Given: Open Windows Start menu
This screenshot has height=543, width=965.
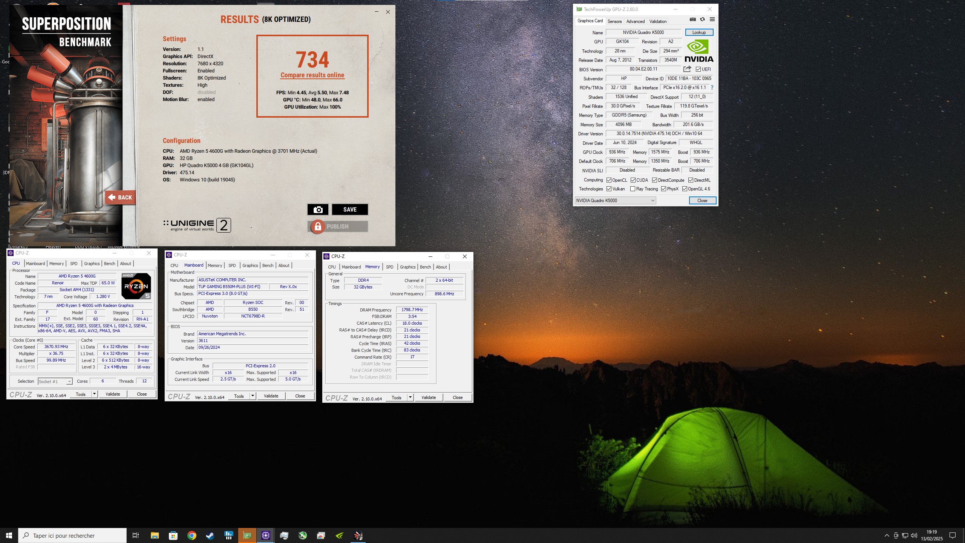Looking at the screenshot, I should (9, 535).
